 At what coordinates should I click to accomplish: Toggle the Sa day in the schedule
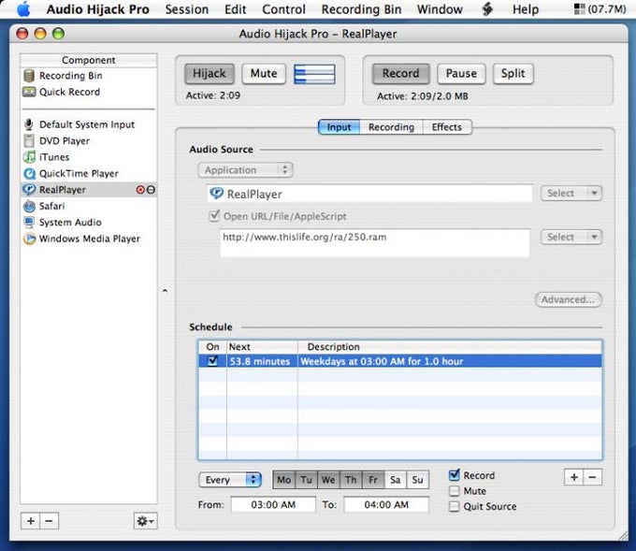(395, 480)
